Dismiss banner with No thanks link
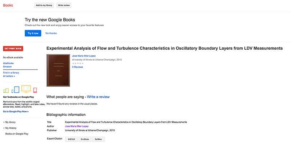 [x=51, y=33]
